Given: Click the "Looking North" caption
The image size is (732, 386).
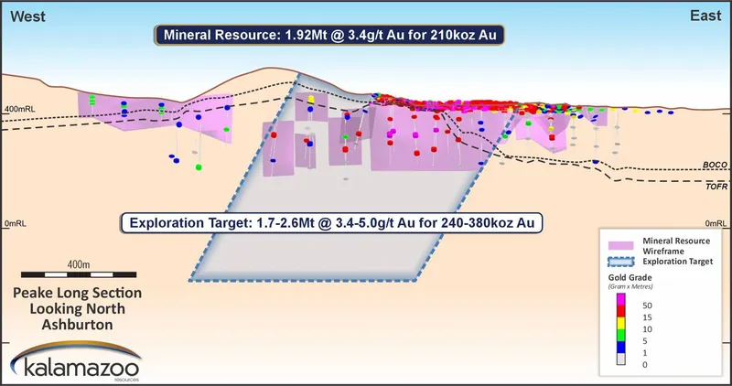Looking at the screenshot, I should point(78,309).
